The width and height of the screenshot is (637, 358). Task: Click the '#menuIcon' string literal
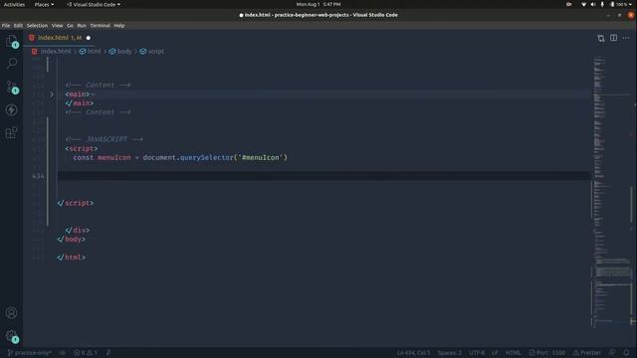tap(261, 157)
